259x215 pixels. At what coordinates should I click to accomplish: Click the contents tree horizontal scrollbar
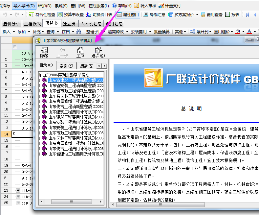click(71, 202)
